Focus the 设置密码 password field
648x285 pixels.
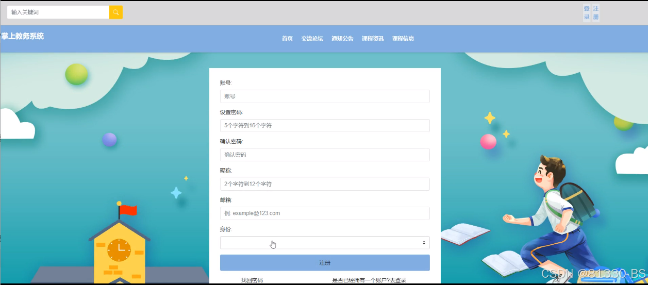pyautogui.click(x=325, y=125)
